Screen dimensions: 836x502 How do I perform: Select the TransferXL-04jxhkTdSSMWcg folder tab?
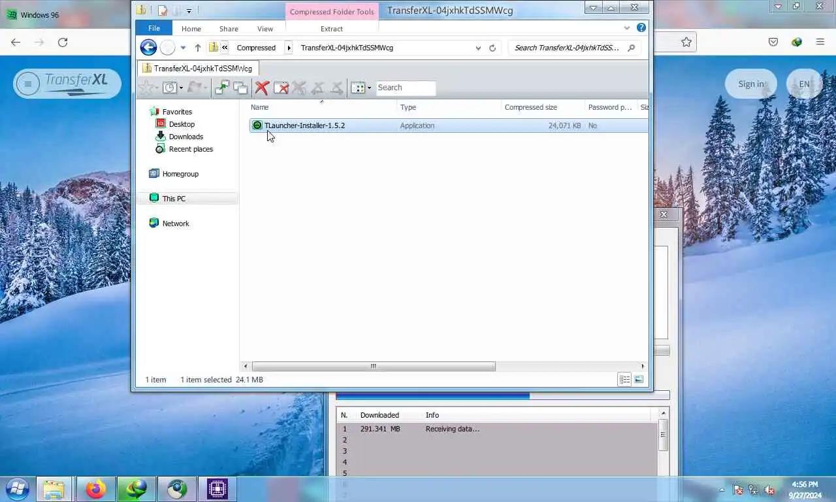[x=199, y=68]
